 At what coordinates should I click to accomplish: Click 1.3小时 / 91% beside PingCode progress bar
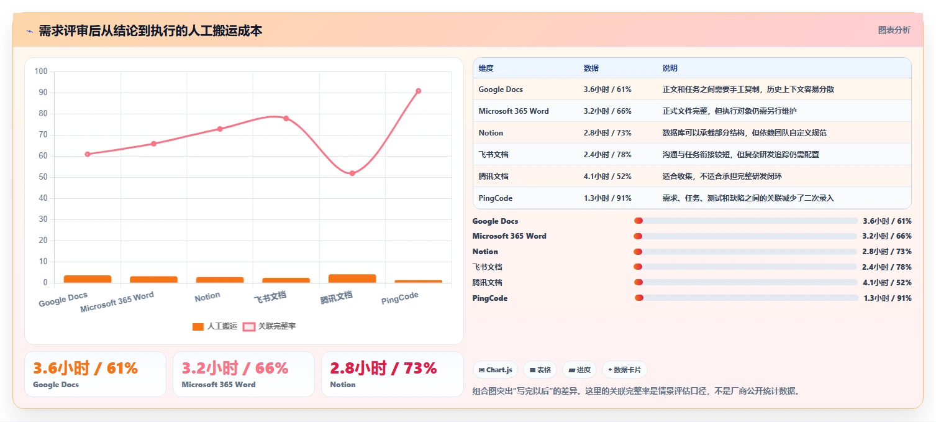(x=887, y=298)
